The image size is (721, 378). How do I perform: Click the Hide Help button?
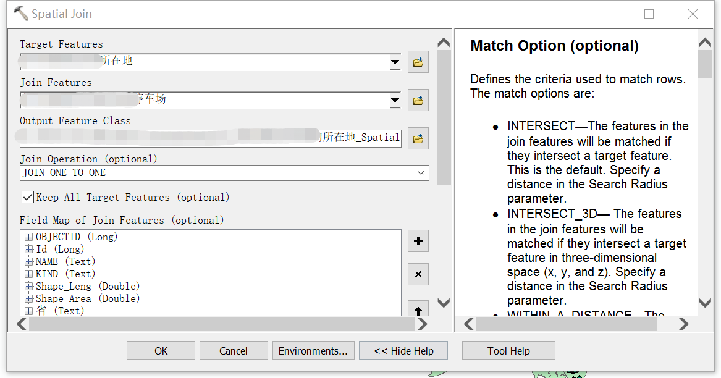(x=403, y=351)
